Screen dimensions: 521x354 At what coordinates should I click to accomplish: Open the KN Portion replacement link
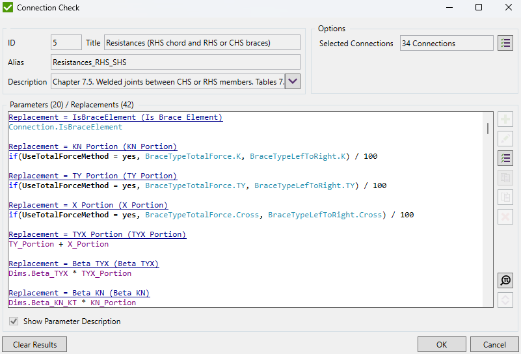[x=92, y=146]
